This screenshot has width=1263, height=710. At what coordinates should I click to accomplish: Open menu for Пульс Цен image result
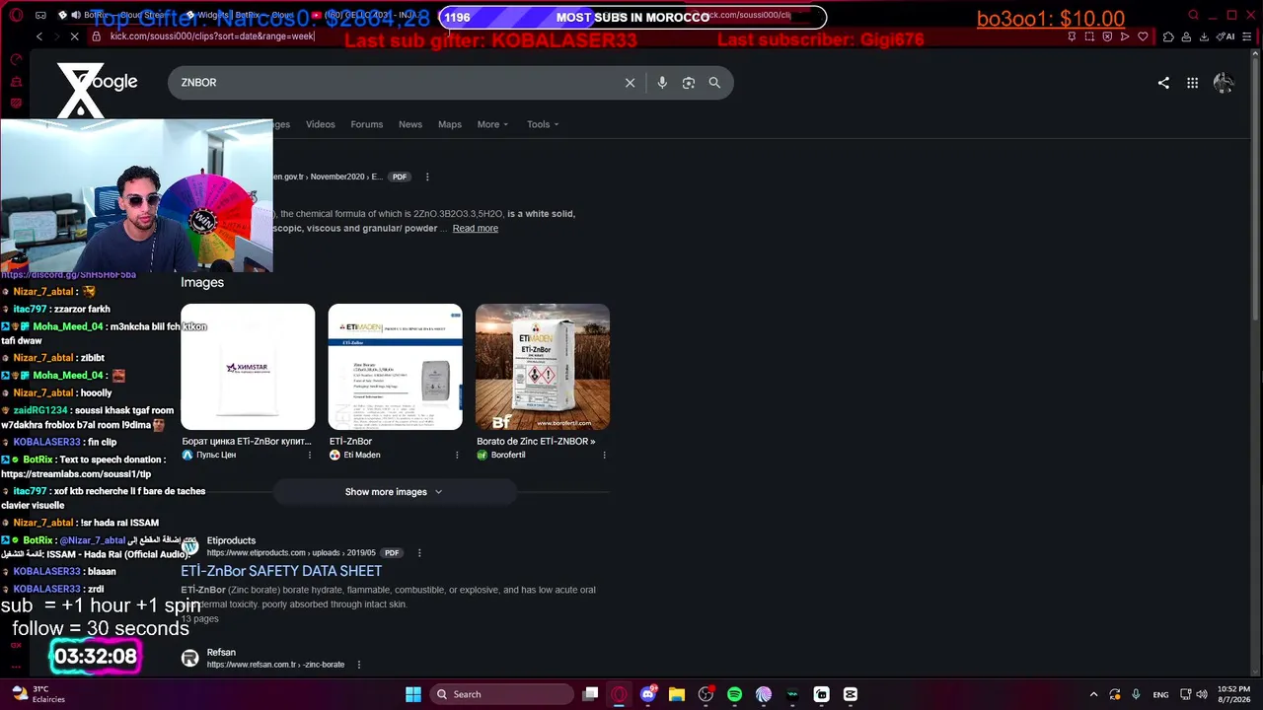[310, 456]
